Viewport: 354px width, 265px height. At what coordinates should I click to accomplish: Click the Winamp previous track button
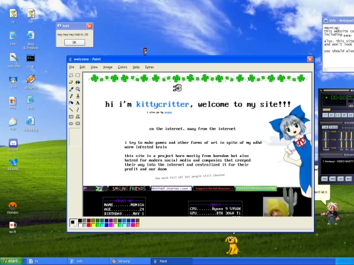[325, 115]
